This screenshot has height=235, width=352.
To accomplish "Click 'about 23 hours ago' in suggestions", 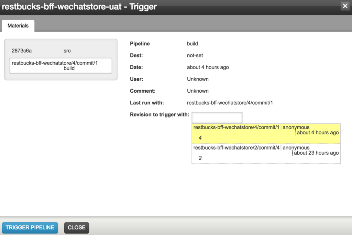I will (x=316, y=153).
